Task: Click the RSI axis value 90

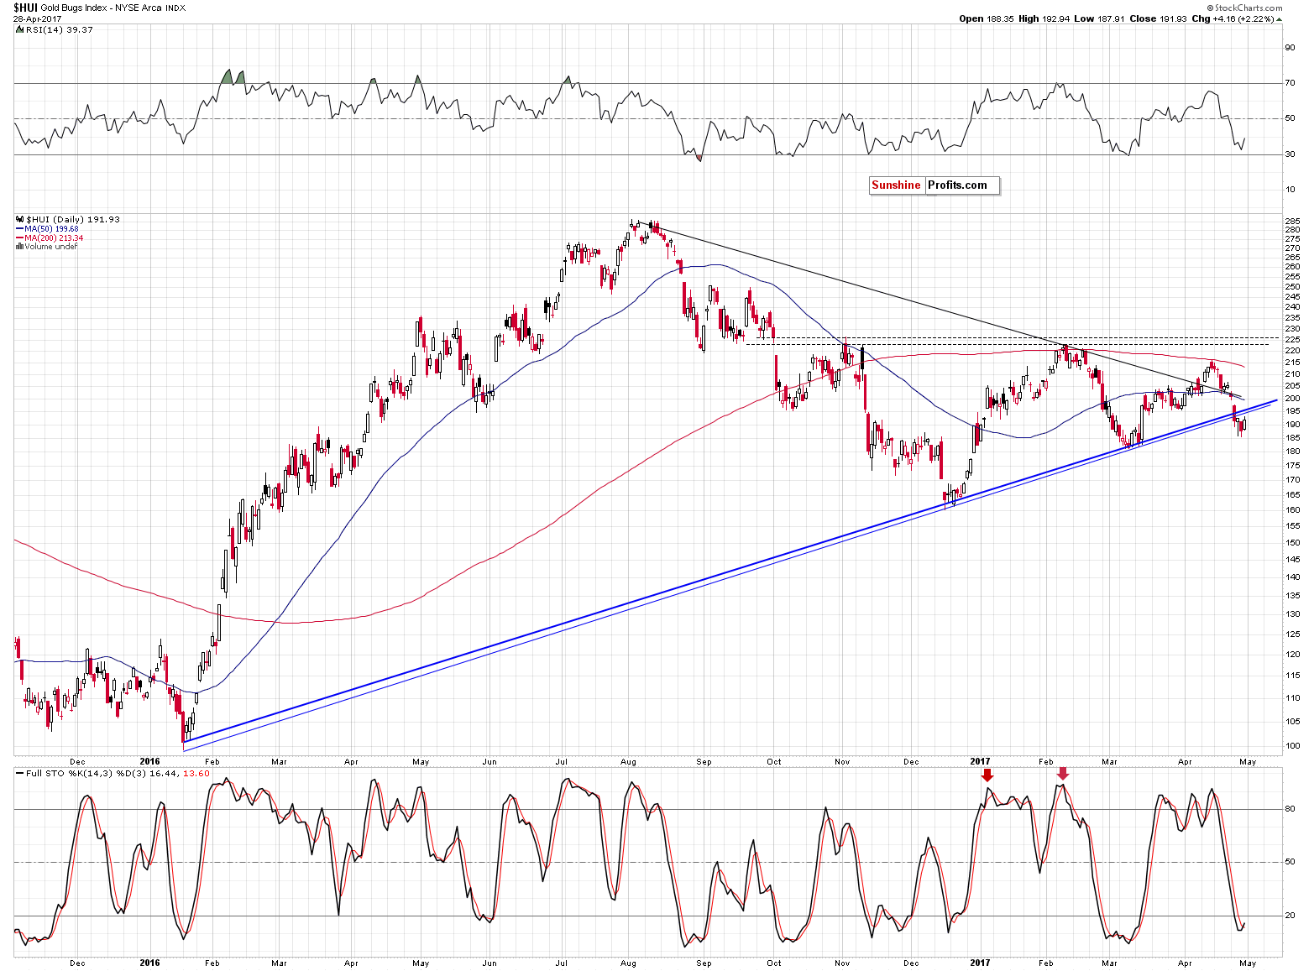Action: point(1290,48)
